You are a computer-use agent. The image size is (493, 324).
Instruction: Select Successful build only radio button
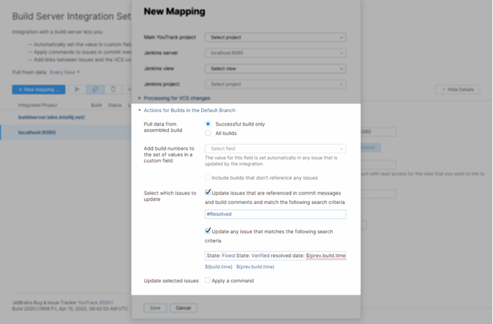pyautogui.click(x=208, y=124)
